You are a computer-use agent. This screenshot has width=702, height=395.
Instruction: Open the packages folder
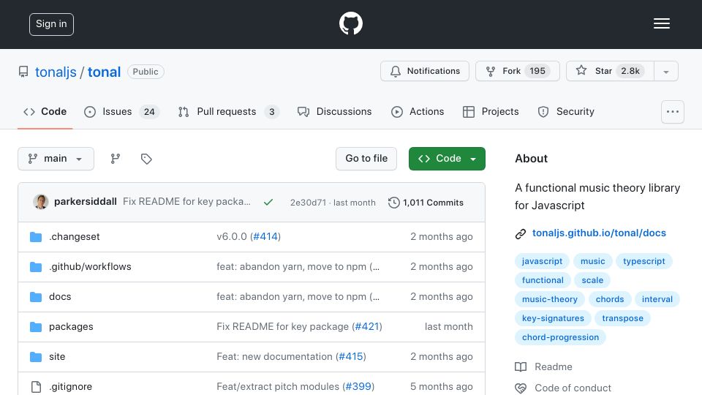(x=71, y=327)
